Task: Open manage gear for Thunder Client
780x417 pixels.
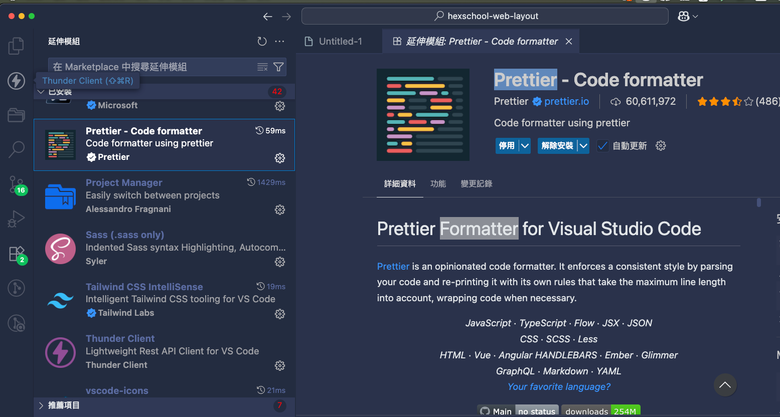Action: 280,365
